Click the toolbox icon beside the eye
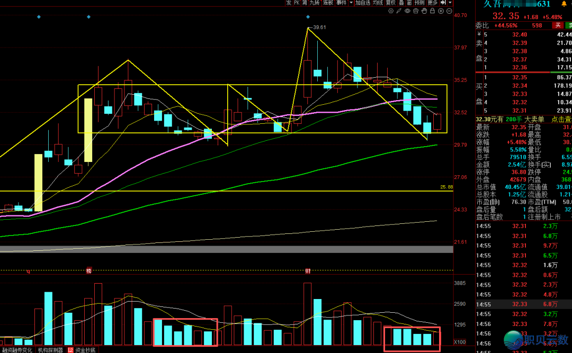572x353 pixels. point(416,11)
